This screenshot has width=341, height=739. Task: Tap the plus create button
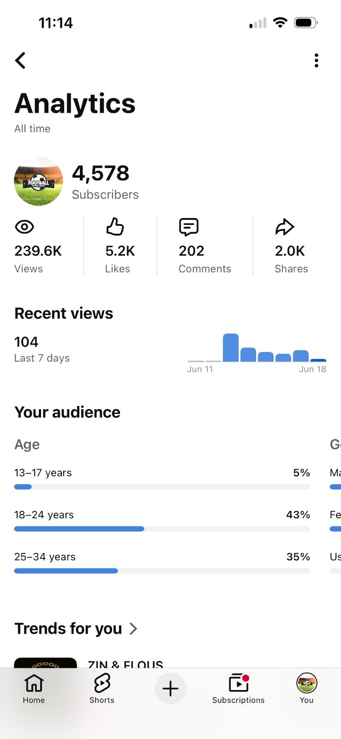(170, 689)
